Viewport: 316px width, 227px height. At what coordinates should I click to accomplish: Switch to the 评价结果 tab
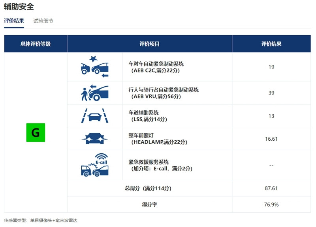pyautogui.click(x=14, y=21)
